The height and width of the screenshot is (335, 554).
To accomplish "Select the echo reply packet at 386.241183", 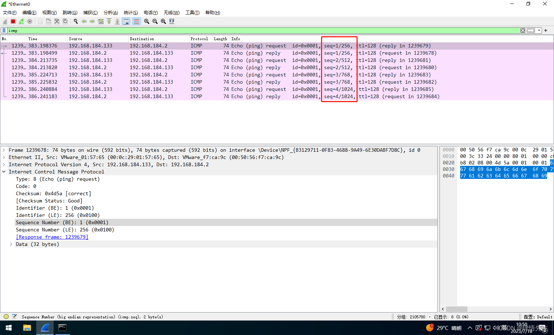I will (277, 96).
